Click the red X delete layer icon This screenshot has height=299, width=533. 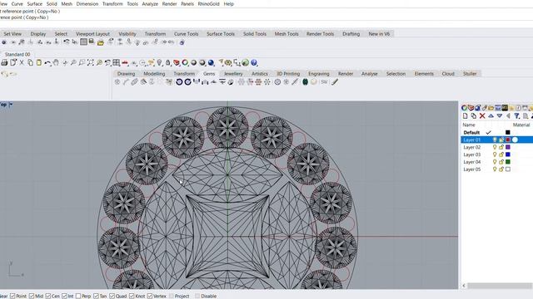tap(482, 116)
